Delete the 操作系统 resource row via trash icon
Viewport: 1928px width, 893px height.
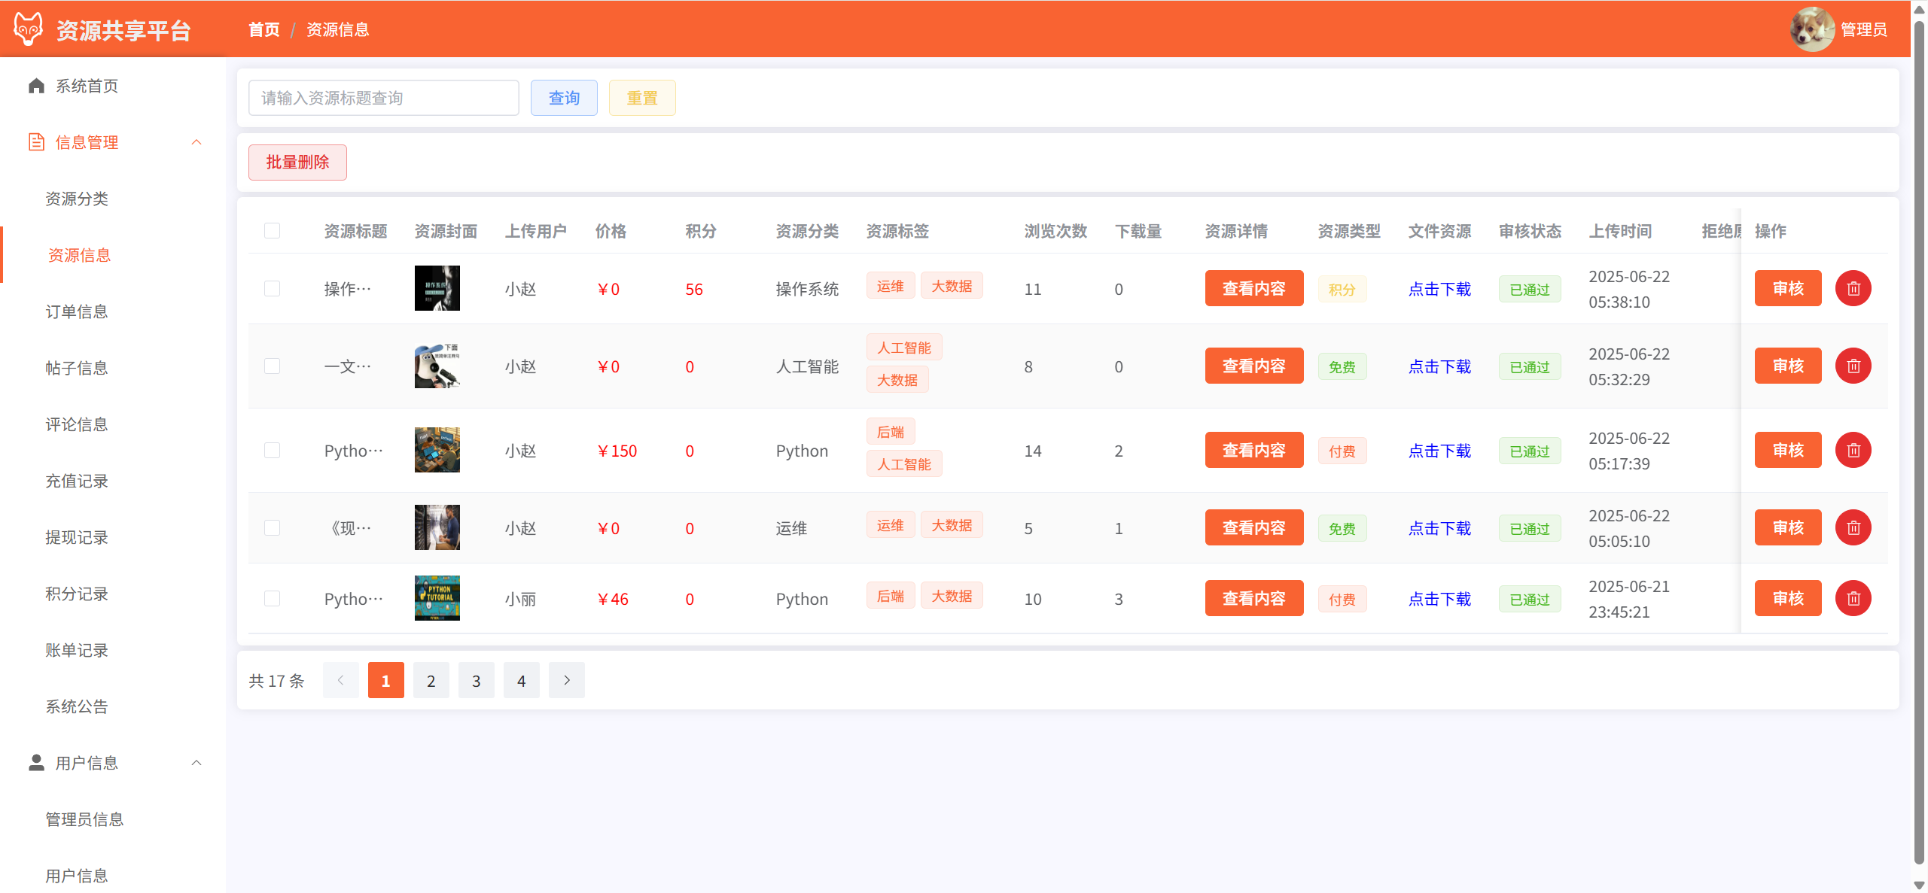point(1853,289)
